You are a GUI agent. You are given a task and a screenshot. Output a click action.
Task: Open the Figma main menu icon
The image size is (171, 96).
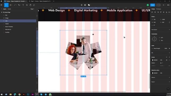(x=1, y=5)
